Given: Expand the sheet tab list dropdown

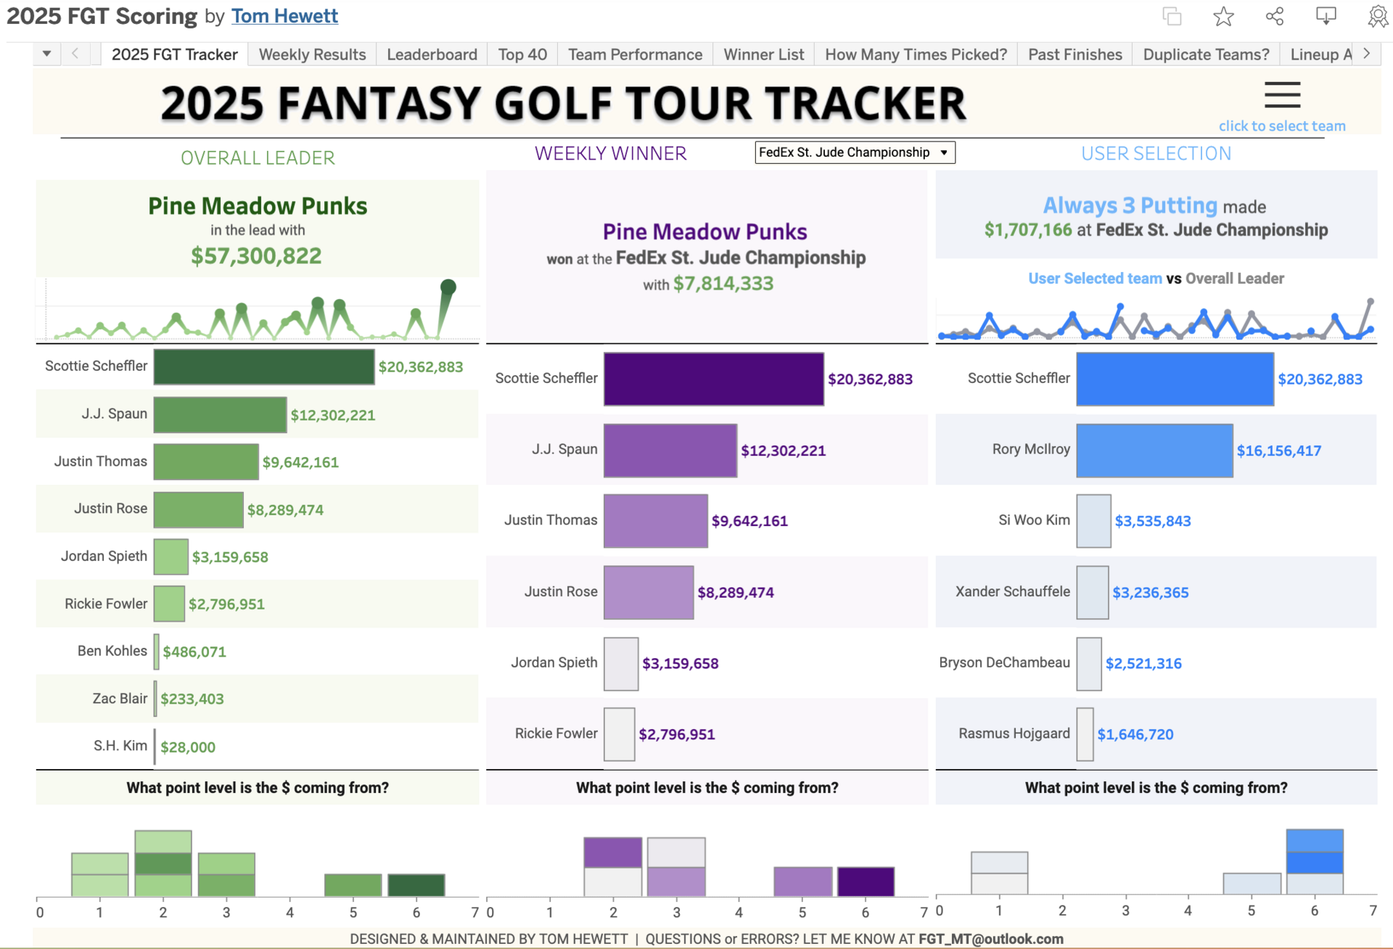Looking at the screenshot, I should (x=46, y=54).
